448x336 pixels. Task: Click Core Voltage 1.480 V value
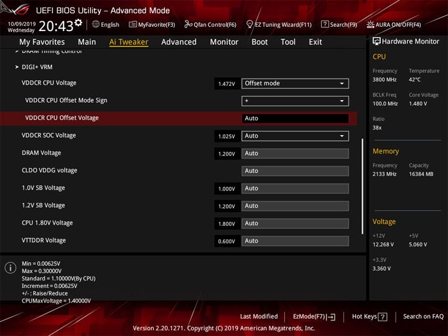[418, 104]
